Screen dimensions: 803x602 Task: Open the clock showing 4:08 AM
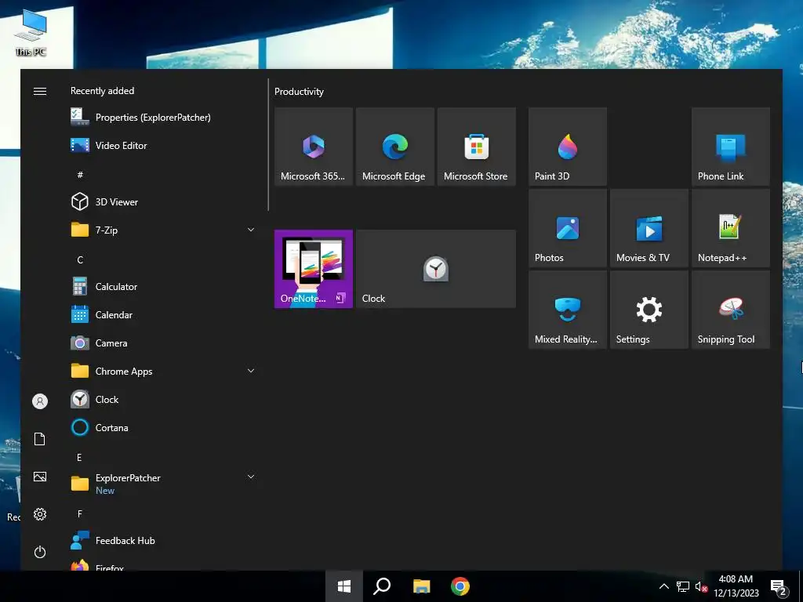pyautogui.click(x=736, y=586)
